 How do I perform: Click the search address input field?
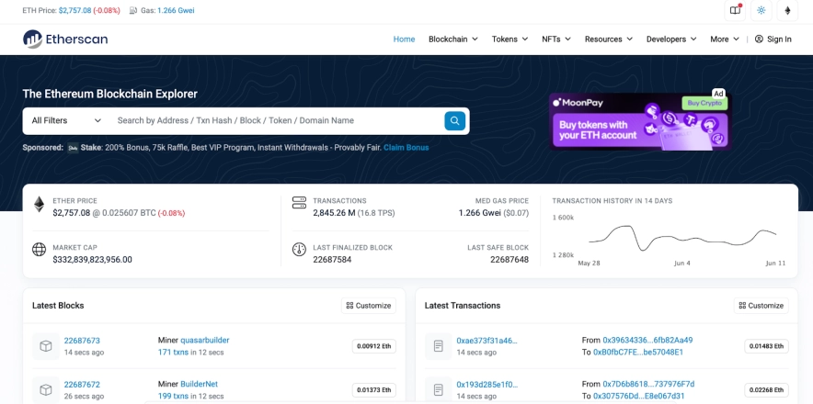[x=276, y=120]
